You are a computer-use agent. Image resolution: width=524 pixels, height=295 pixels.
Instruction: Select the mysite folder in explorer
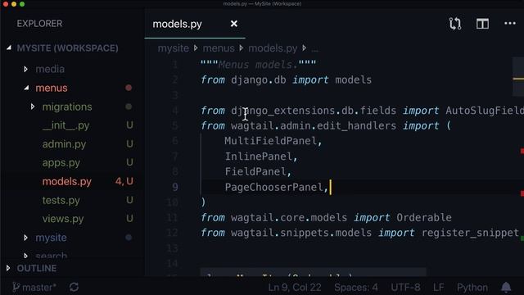[x=51, y=238]
